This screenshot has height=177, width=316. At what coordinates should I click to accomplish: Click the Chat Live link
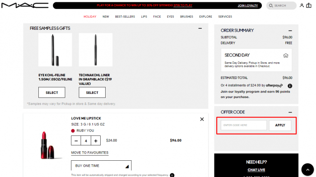(256, 170)
